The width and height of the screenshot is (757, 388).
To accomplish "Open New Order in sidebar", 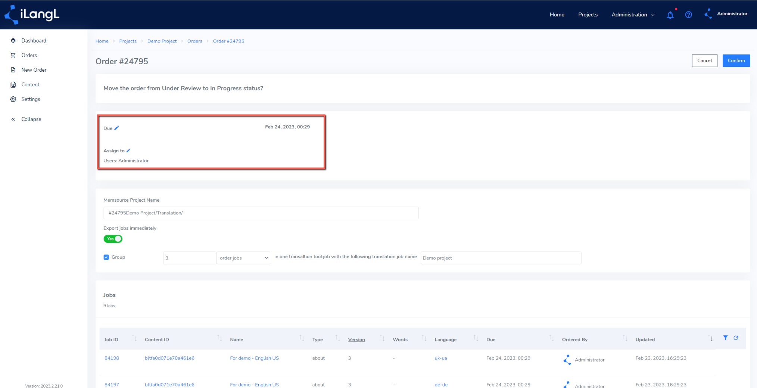I will pos(34,70).
